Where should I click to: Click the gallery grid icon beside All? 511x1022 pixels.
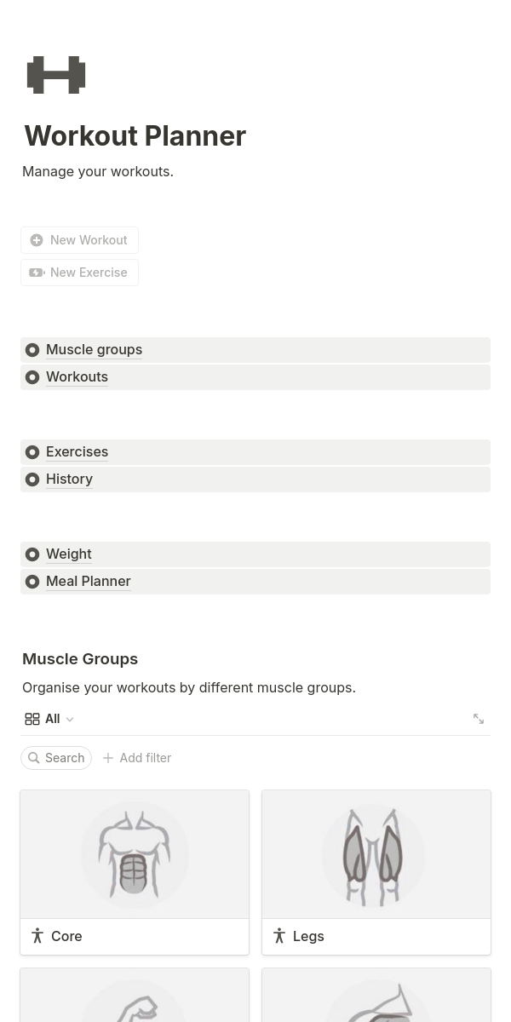32,719
